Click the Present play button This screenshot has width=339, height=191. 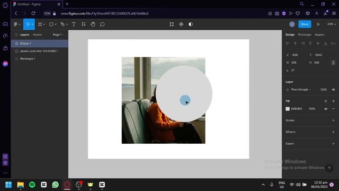(318, 24)
